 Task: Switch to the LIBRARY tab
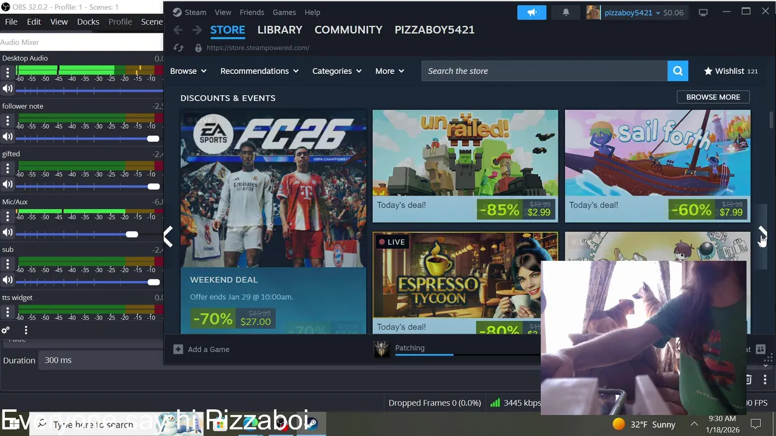point(279,30)
